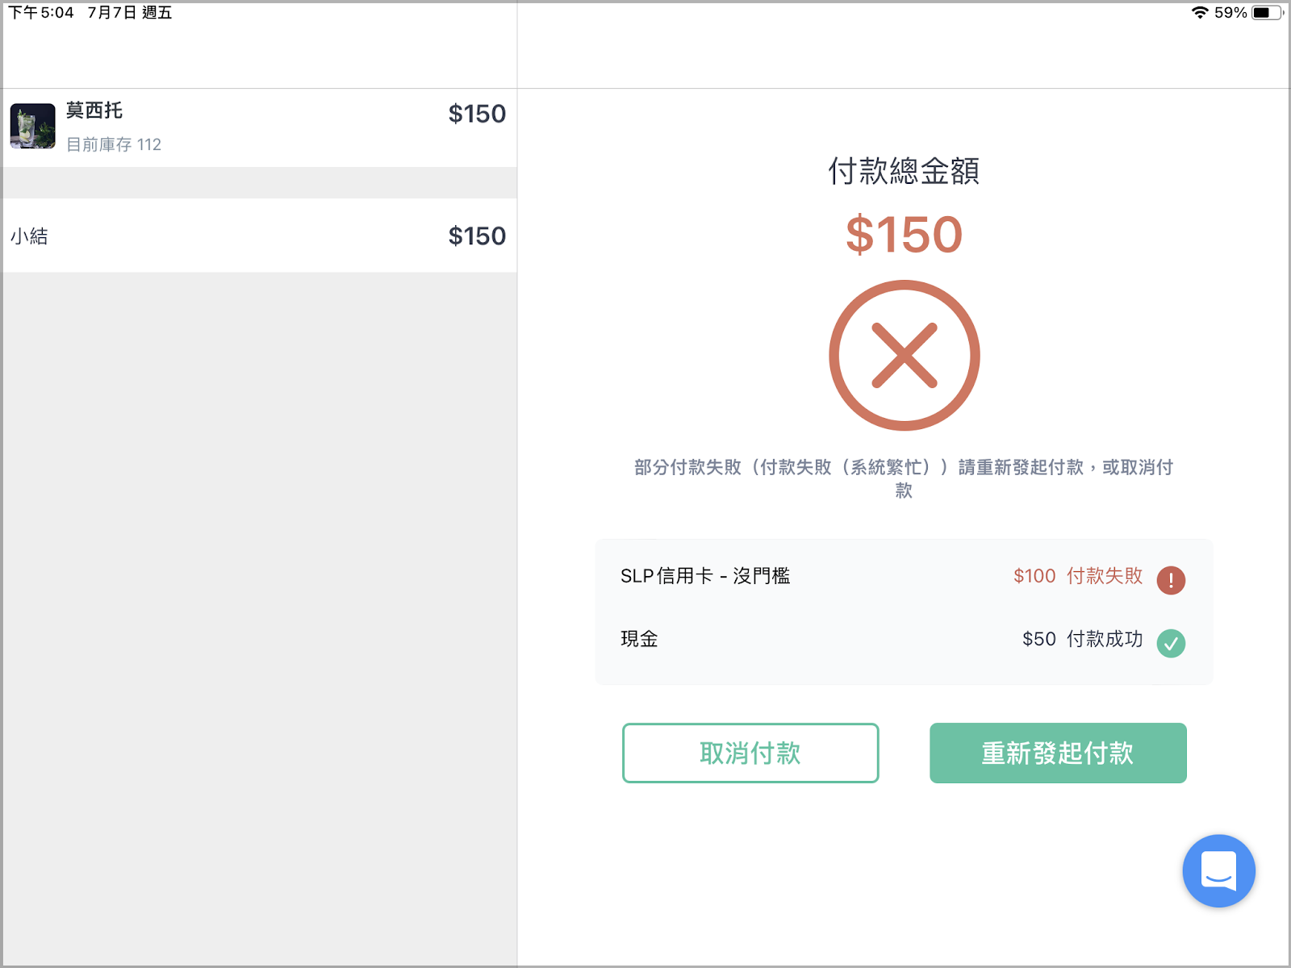Select the 莫西托 product thumbnail
Image resolution: width=1291 pixels, height=968 pixels.
pos(32,126)
